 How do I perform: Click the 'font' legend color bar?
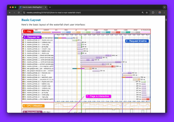116,32
